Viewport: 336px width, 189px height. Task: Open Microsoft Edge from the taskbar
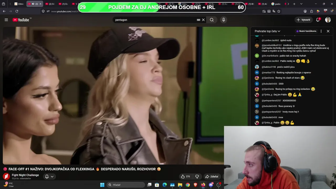165,185
